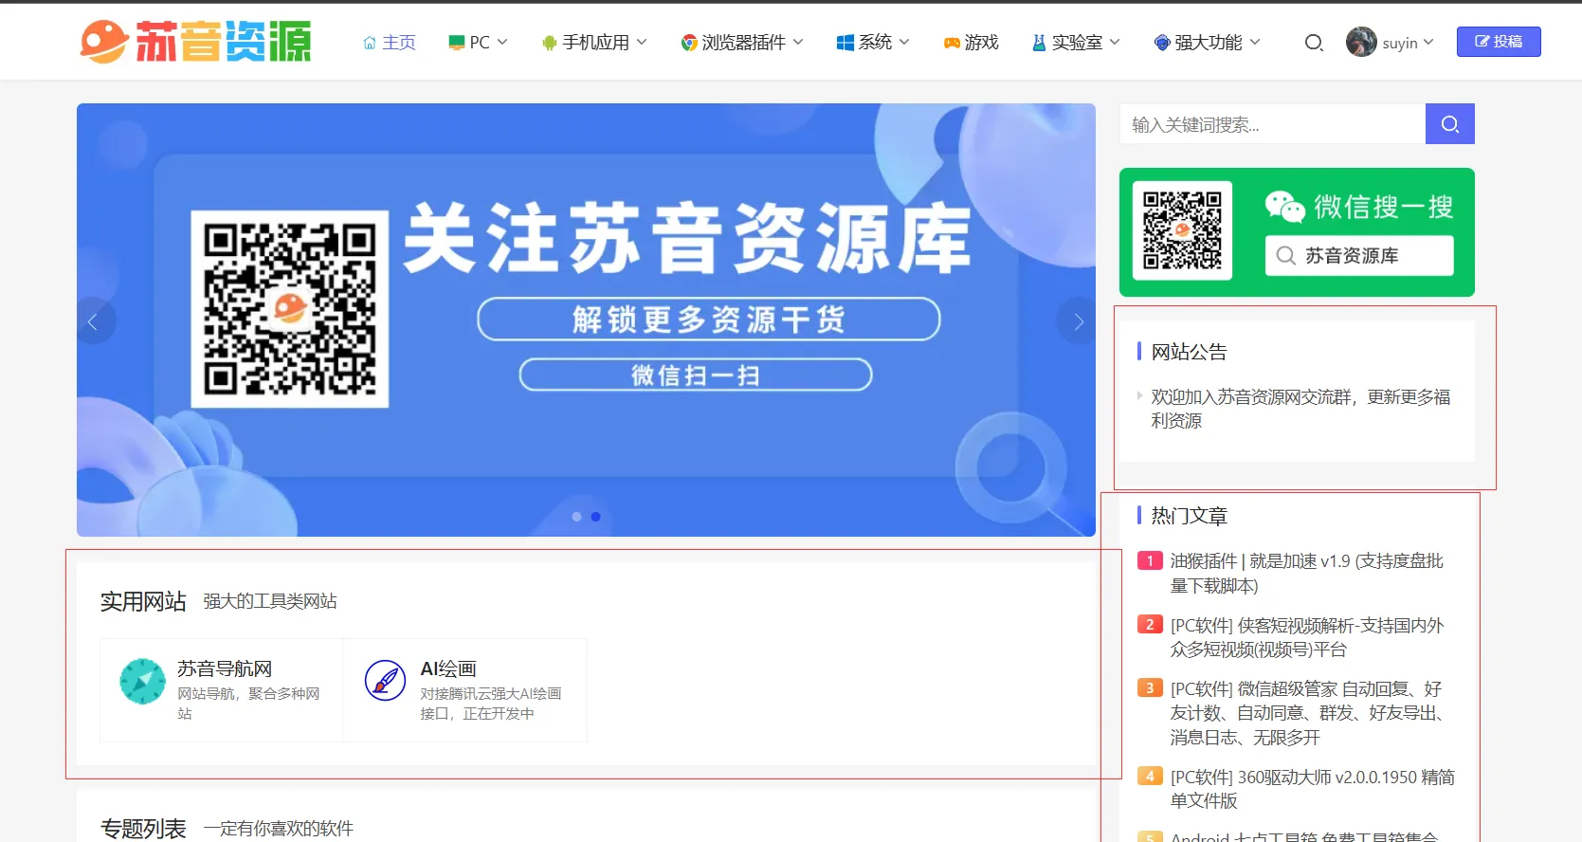Go to the 主页 tab

click(399, 43)
